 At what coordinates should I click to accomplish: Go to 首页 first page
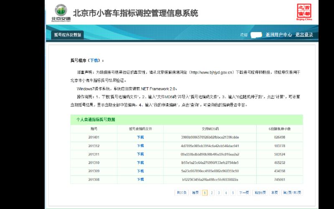195,193
